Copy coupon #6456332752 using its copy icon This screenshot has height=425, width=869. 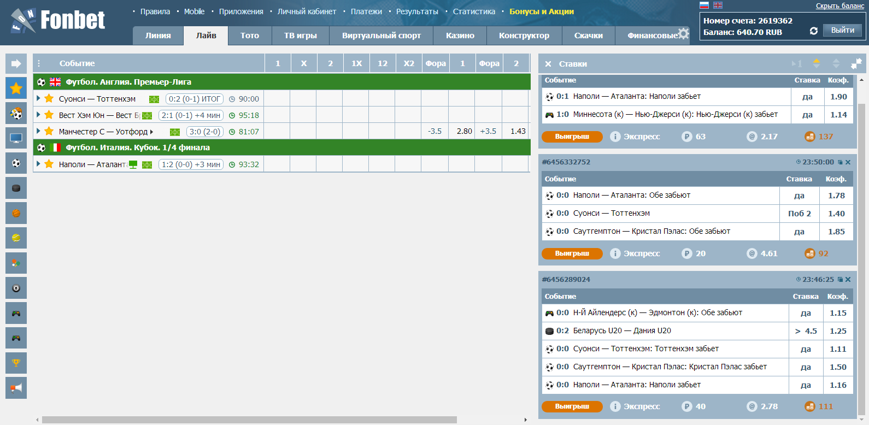coord(841,162)
